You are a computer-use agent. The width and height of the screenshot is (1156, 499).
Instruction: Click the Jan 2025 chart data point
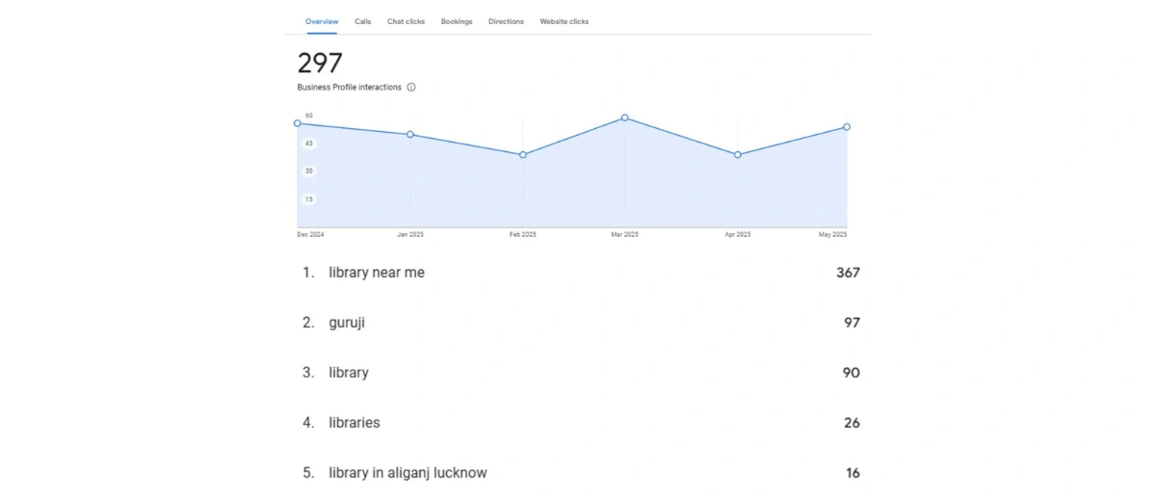coord(410,135)
